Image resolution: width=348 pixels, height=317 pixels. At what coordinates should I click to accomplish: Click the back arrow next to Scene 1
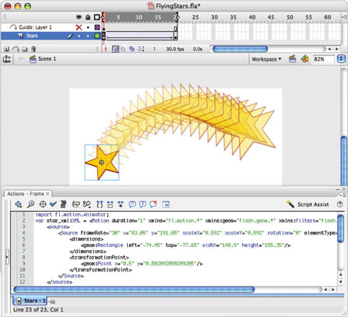(x=20, y=59)
